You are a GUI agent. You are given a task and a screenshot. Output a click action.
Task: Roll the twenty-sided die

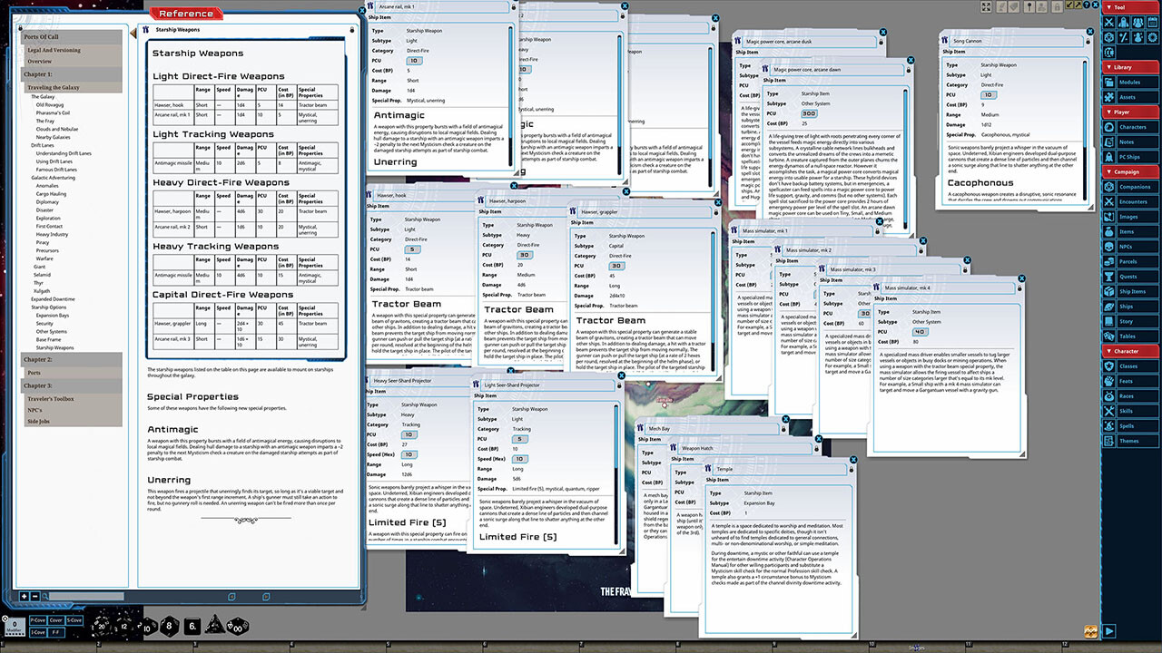pos(102,626)
